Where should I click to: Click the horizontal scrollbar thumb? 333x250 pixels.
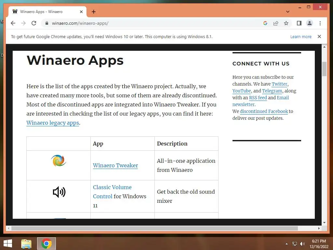154,228
